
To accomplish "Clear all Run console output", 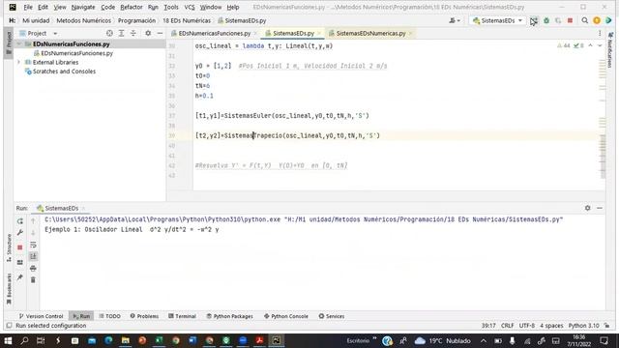I will click(33, 280).
